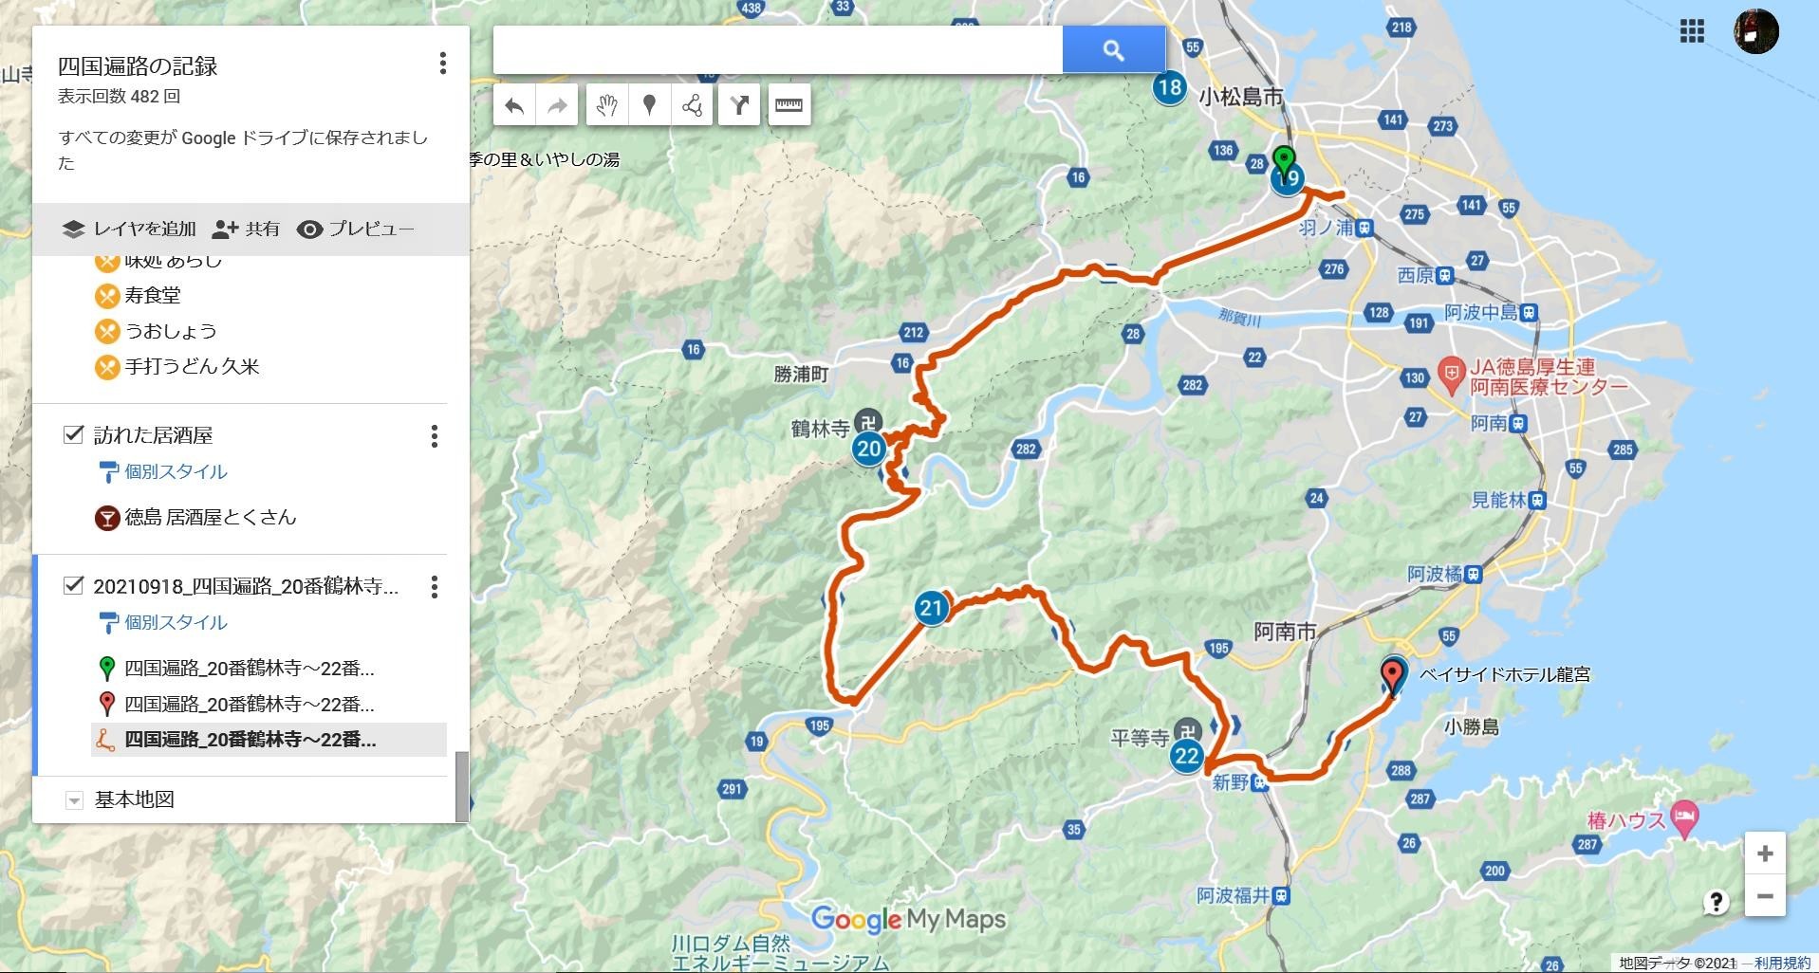Open the add directions tool

739,105
